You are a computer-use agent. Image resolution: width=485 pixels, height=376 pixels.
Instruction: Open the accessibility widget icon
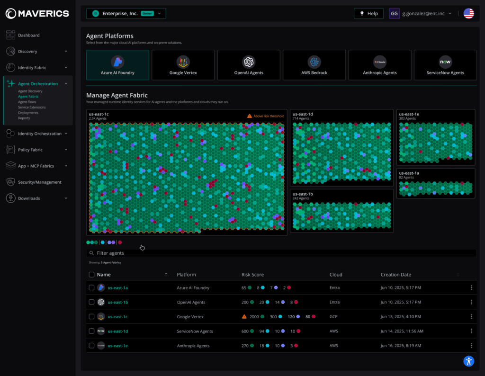pyautogui.click(x=468, y=361)
